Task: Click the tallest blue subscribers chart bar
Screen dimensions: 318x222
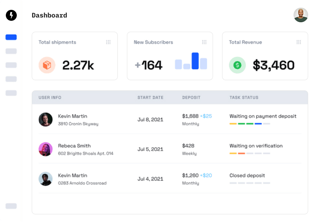Action: click(x=195, y=61)
